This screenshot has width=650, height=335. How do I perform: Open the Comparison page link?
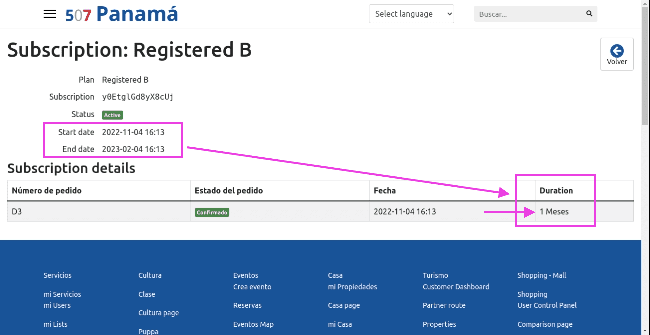(x=545, y=324)
